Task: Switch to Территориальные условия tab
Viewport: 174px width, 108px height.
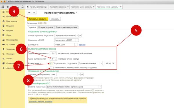Action: point(66,27)
